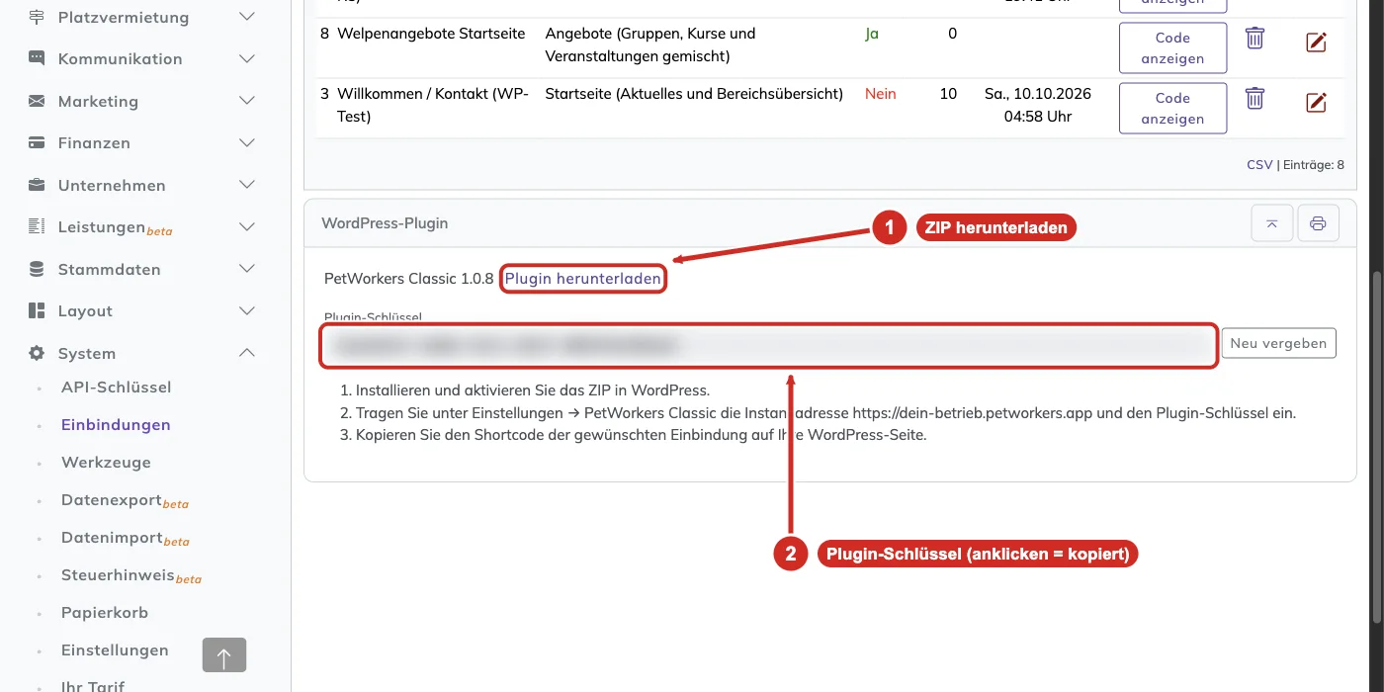Click the 'Einträge: 8' count text

pyautogui.click(x=1313, y=165)
